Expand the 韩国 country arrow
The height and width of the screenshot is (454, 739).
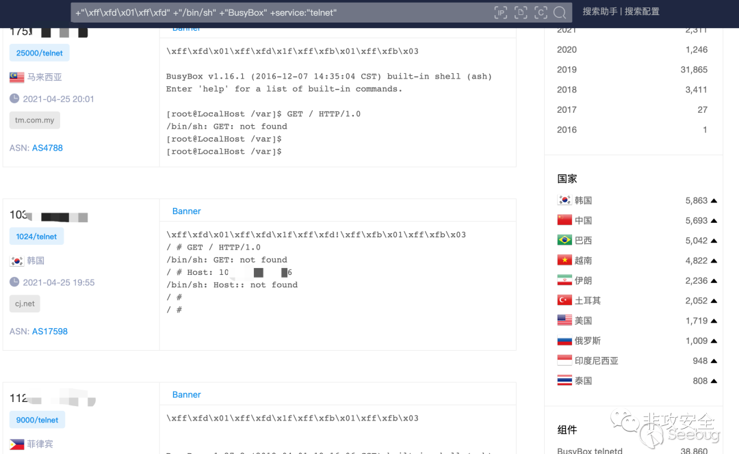[x=714, y=200]
